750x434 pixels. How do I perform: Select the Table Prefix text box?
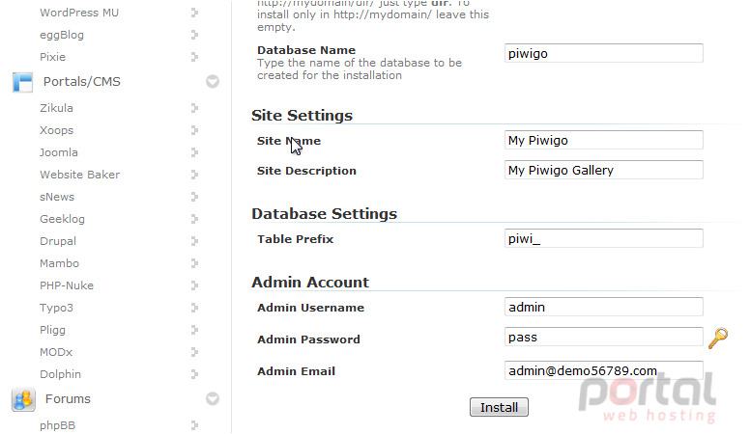point(604,238)
